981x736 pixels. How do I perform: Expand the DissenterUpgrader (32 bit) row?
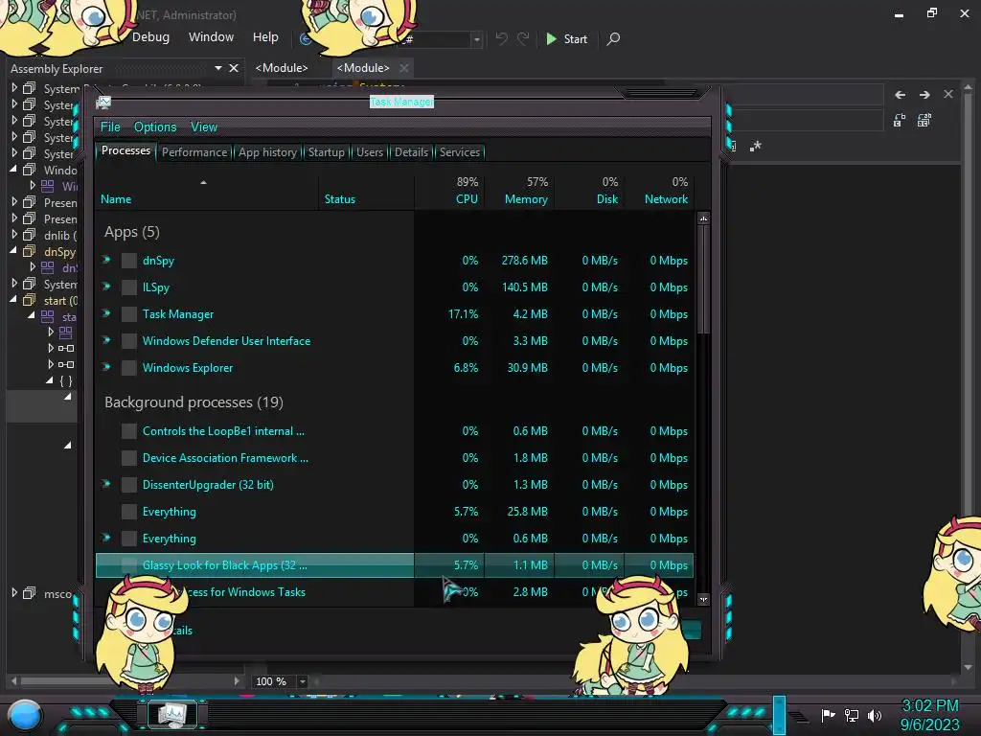click(x=106, y=484)
